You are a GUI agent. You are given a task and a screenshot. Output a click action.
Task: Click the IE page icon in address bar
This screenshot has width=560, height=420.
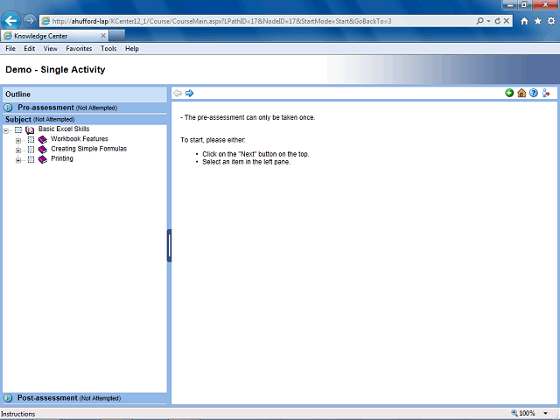coord(45,21)
